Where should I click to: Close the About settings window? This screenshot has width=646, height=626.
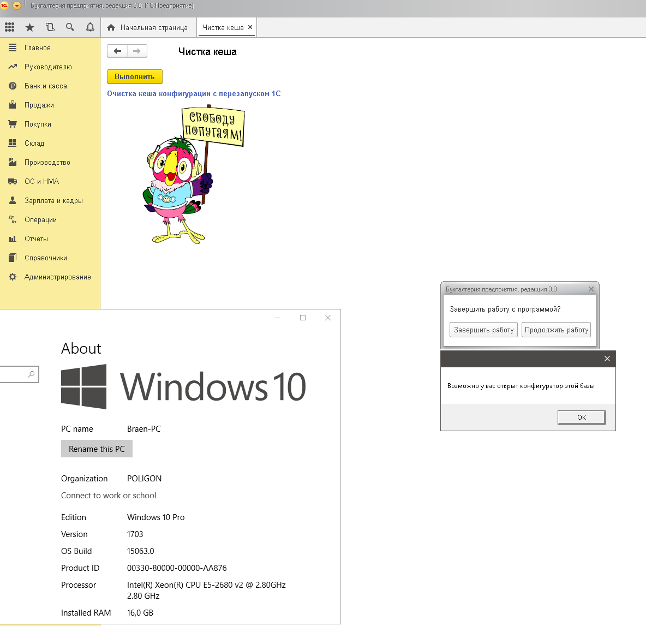[x=328, y=318]
